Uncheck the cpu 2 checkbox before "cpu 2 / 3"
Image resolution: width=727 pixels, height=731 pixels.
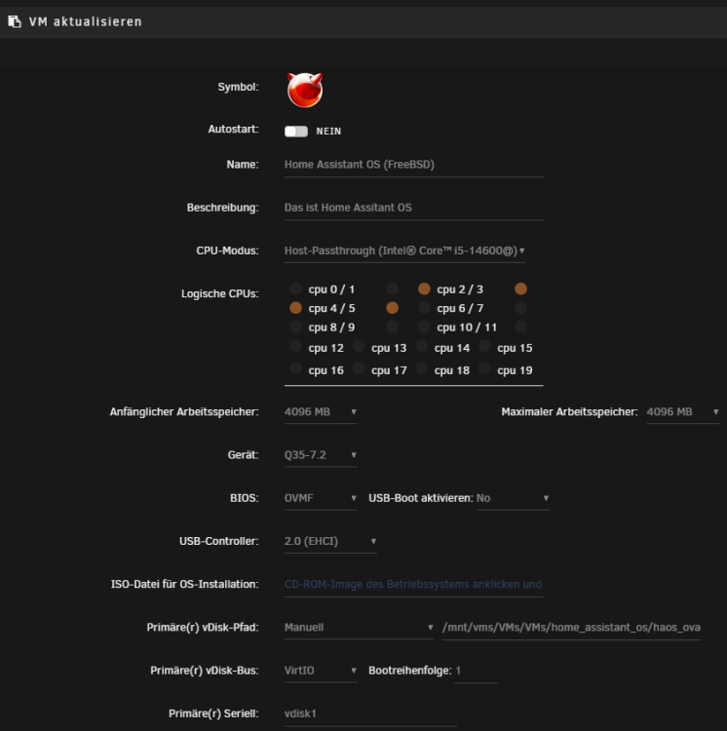tap(424, 289)
